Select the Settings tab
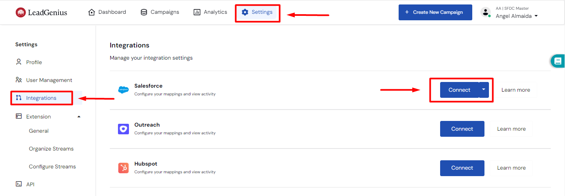Image resolution: width=565 pixels, height=196 pixels. point(257,12)
